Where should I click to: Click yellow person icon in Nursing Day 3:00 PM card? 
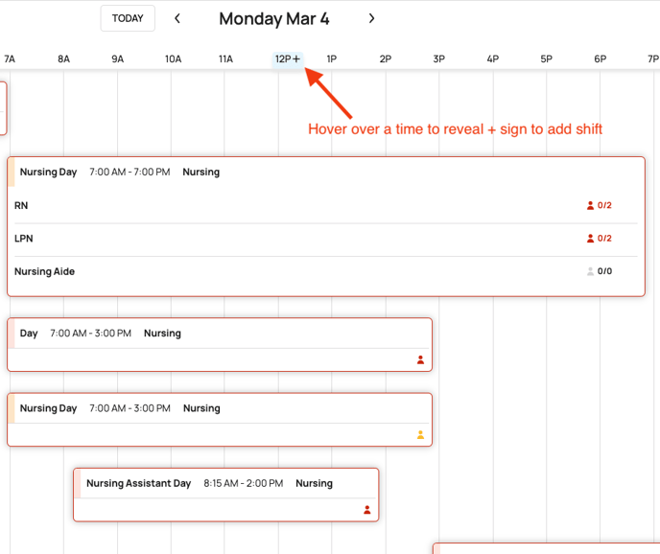(x=420, y=434)
